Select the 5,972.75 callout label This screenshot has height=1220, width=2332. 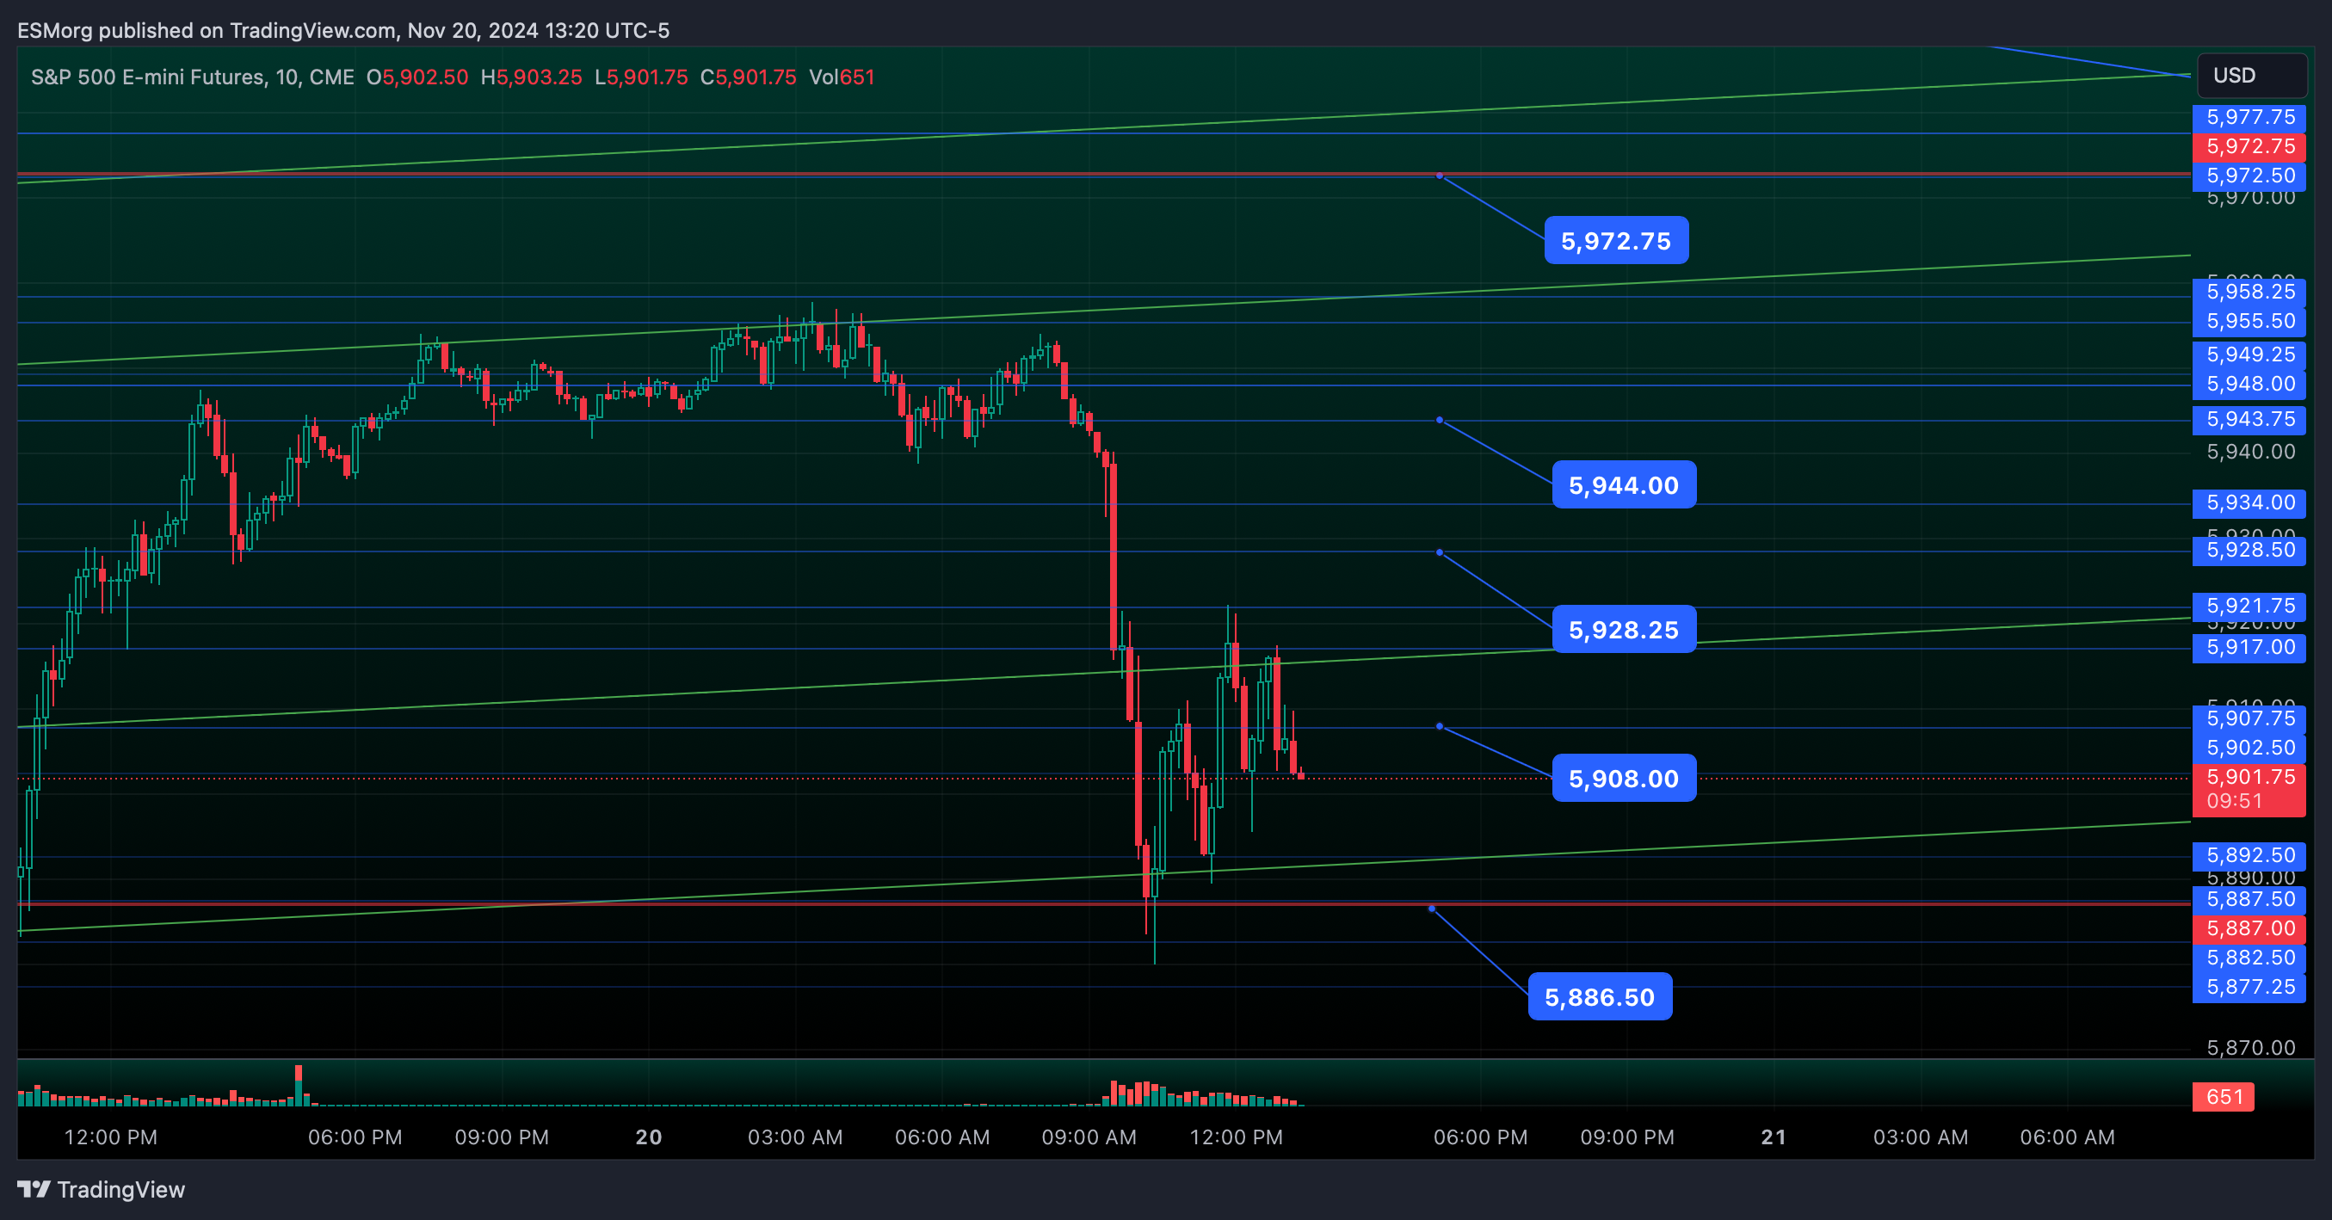point(1616,241)
